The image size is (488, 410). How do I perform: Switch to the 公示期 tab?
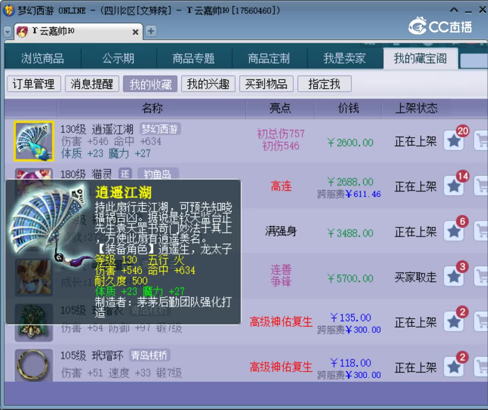point(118,59)
